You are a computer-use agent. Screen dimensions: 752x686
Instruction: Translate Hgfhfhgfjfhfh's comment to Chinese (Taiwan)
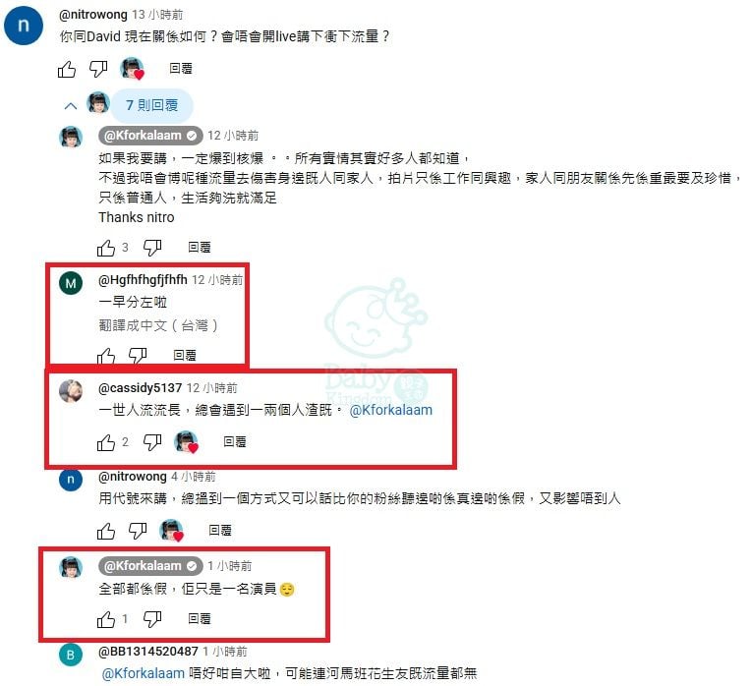pyautogui.click(x=158, y=326)
